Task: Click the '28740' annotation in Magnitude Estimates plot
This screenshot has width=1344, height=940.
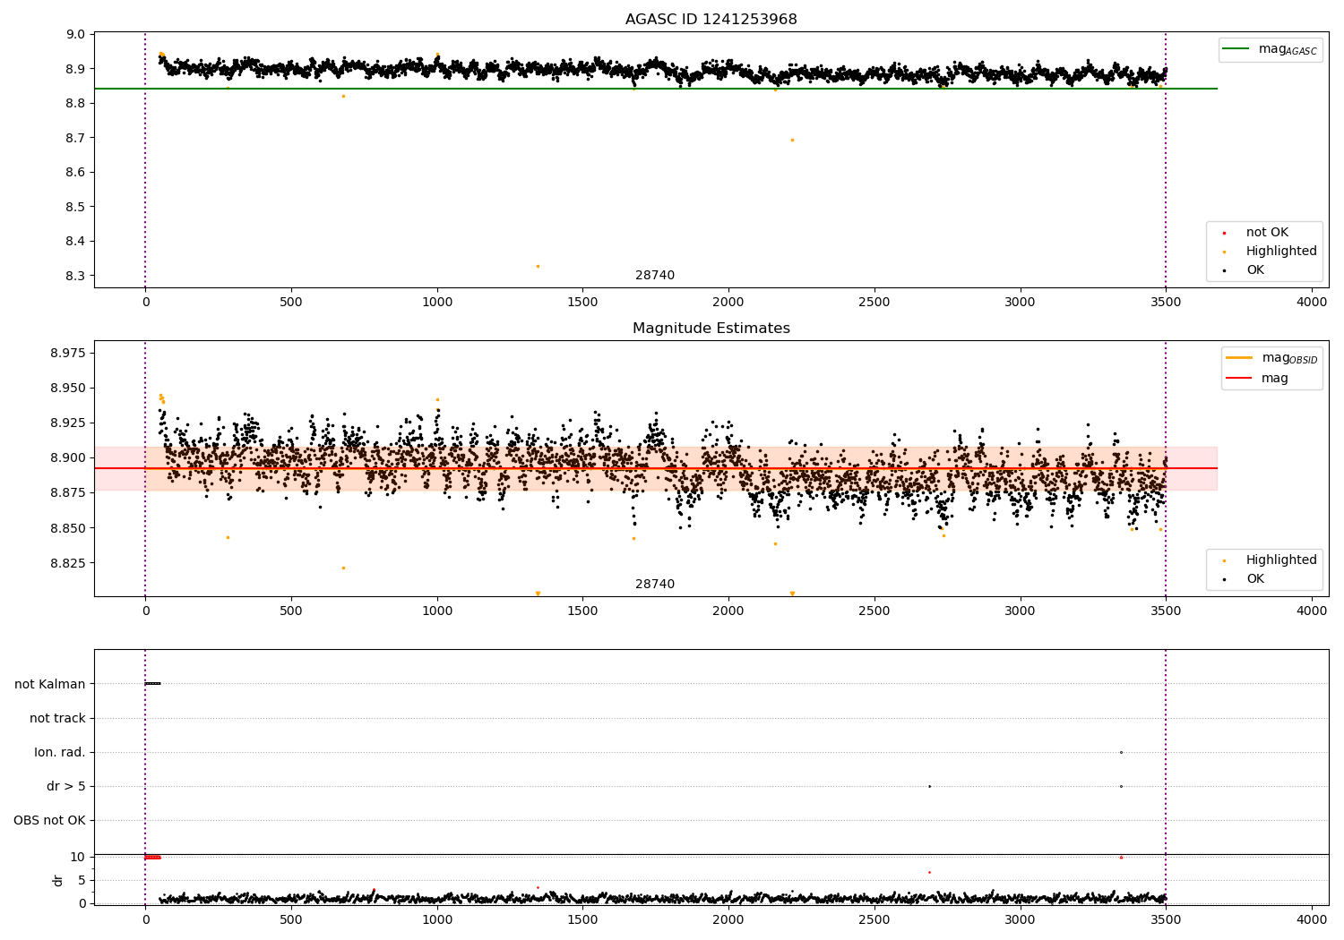Action: [x=655, y=585]
